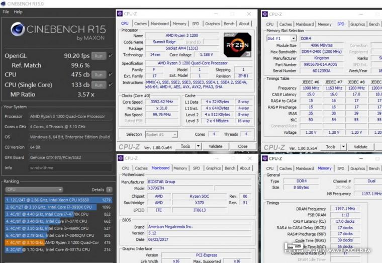382x263 pixels.
Task: Open the CPU tab in the SPD CPU-Z window
Action: [270, 24]
